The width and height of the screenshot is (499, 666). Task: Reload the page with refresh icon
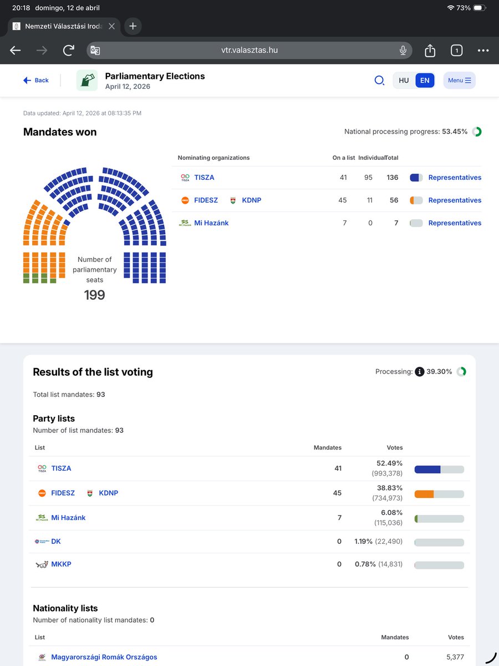69,51
